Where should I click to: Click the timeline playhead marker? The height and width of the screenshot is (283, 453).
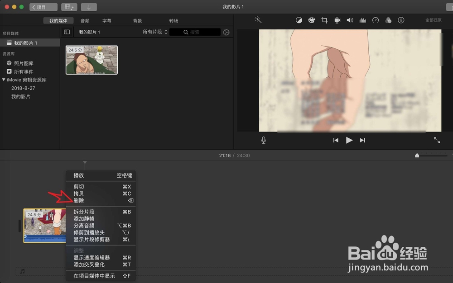pyautogui.click(x=85, y=163)
